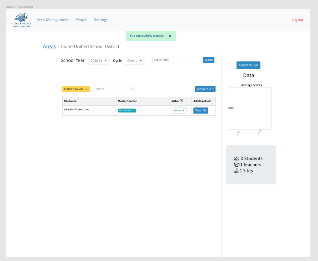Click the Export to CSV button
Image resolution: width=318 pixels, height=261 pixels.
pos(248,65)
